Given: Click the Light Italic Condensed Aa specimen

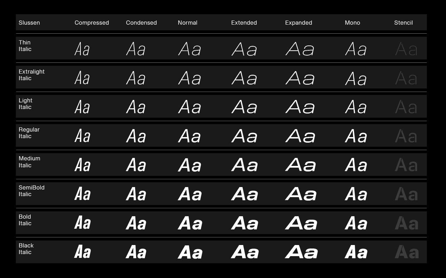Looking at the screenshot, I should coord(136,107).
